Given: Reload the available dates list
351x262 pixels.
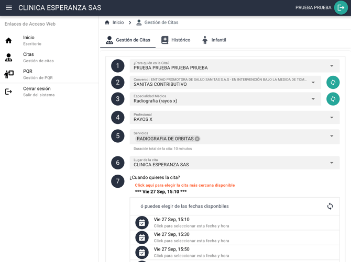Looking at the screenshot, I should click(330, 206).
